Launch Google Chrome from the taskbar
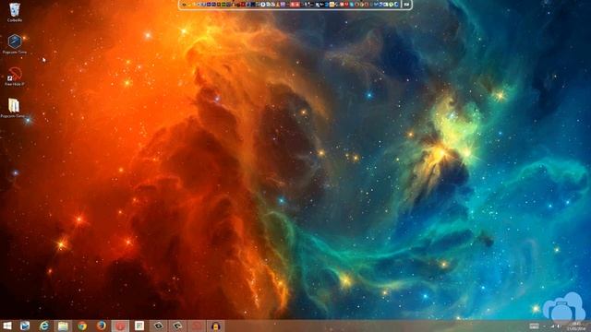591x332 pixels. 82,326
